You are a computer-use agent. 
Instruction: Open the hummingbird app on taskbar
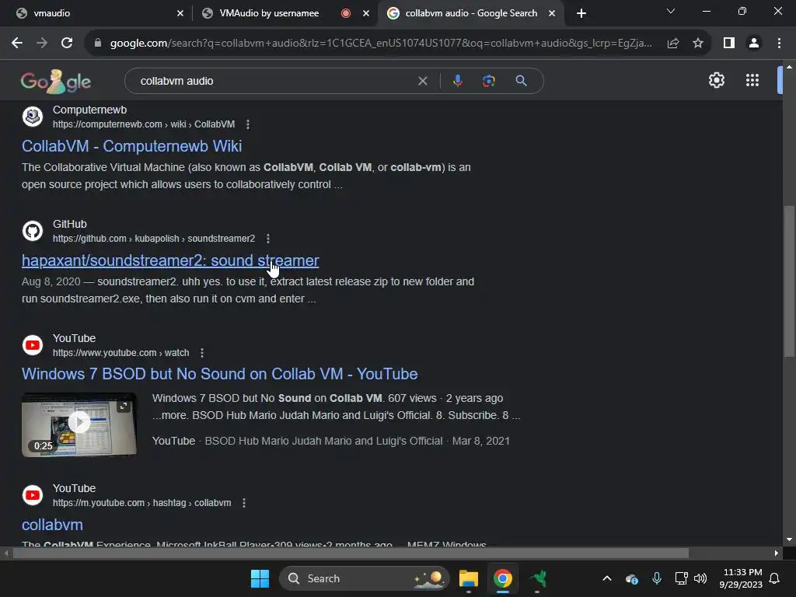pos(538,578)
